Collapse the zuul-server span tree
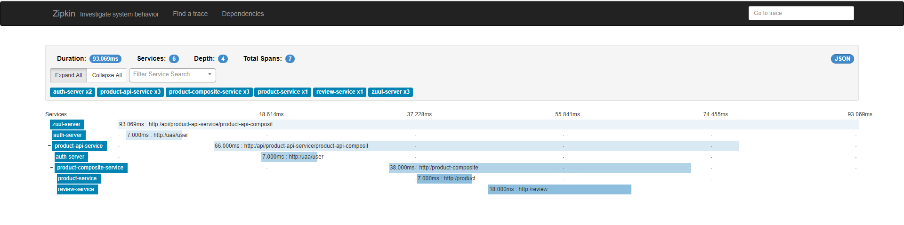Screen dimensions: 904x225 [x=47, y=124]
